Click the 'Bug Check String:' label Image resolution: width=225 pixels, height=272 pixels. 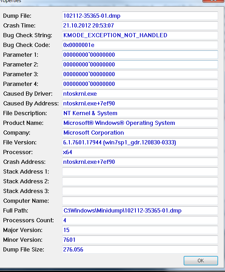click(x=27, y=35)
